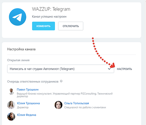
Task: Click the ОТКЛЮЧИТЬ button
Action: 71,26
